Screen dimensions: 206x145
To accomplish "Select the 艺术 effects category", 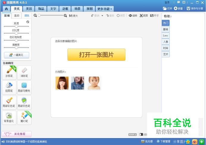I will coord(166,54).
